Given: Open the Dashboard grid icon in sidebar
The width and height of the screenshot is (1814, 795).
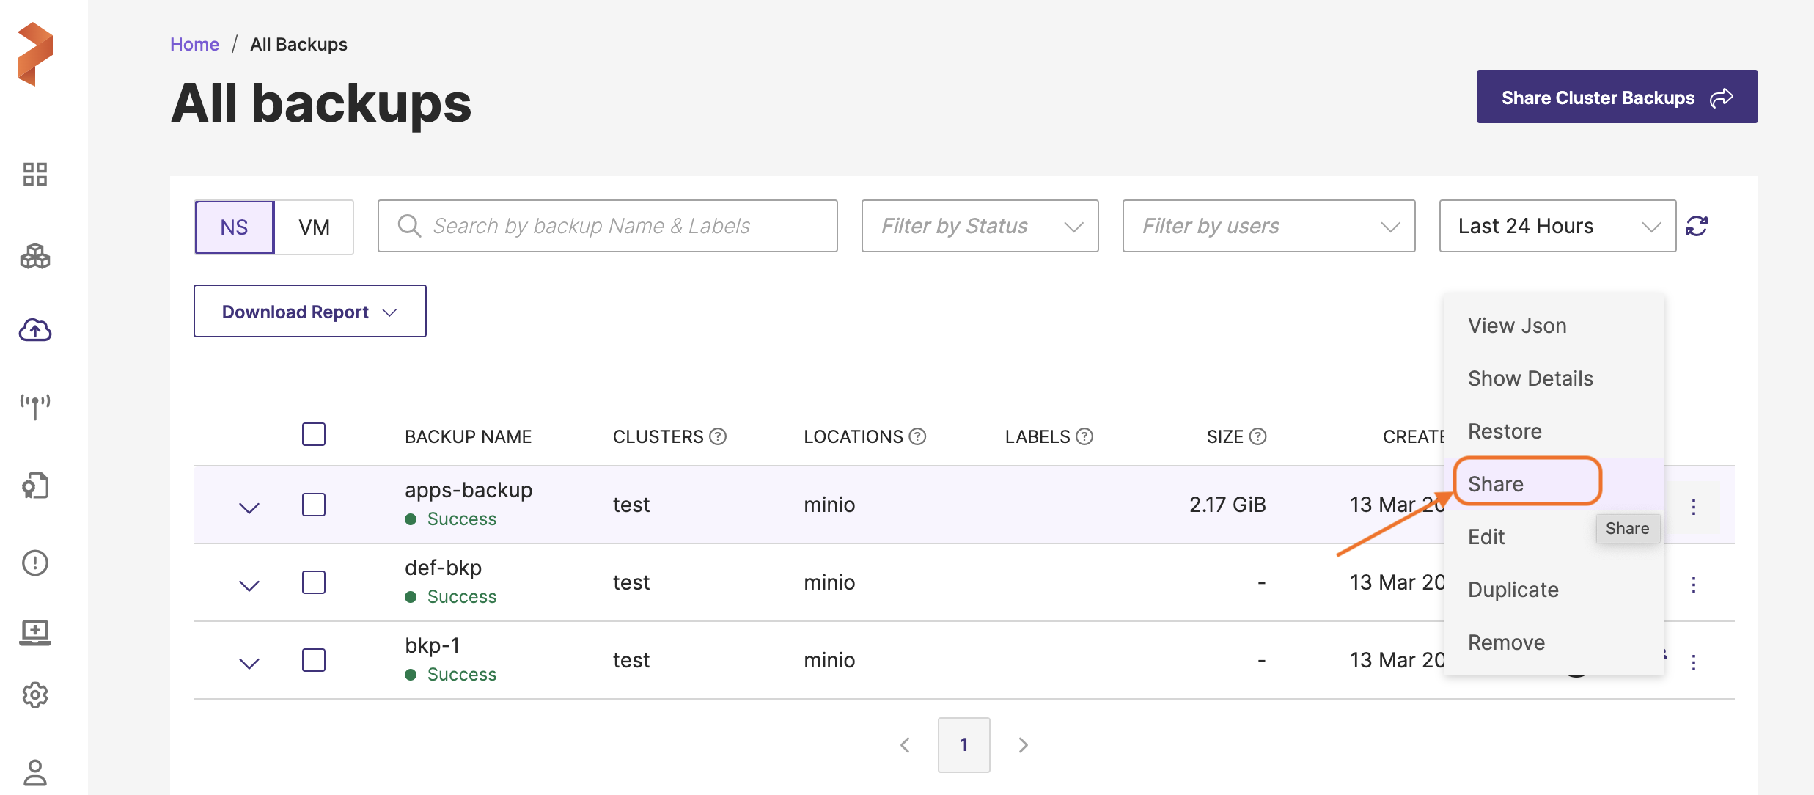Looking at the screenshot, I should [35, 175].
